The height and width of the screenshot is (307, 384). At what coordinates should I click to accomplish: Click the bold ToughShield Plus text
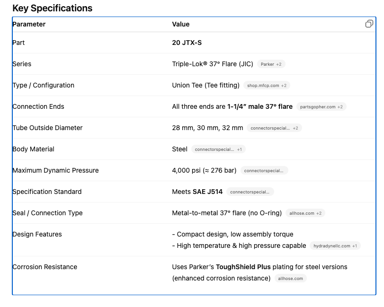point(243,267)
